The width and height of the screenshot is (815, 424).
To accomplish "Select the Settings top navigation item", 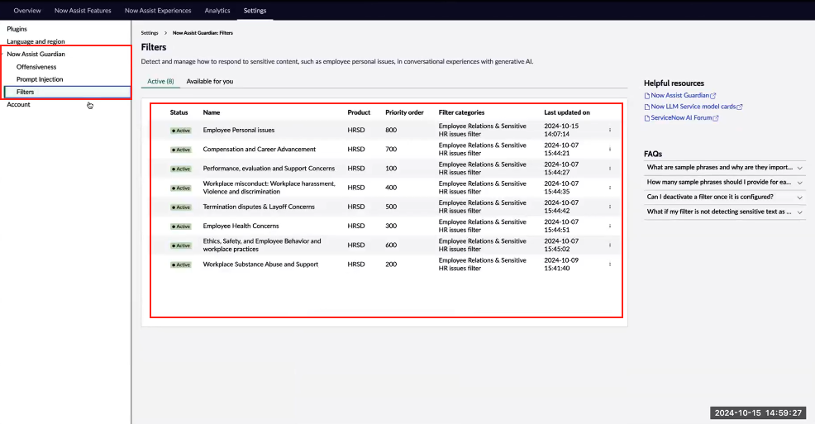I will pos(255,11).
